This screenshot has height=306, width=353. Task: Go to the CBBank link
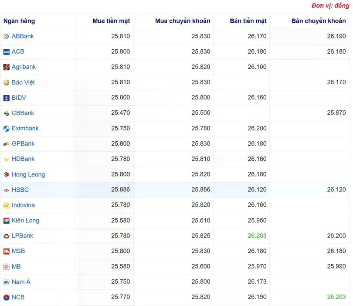[x=23, y=113]
